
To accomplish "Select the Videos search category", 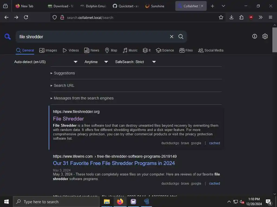I will [x=71, y=50].
